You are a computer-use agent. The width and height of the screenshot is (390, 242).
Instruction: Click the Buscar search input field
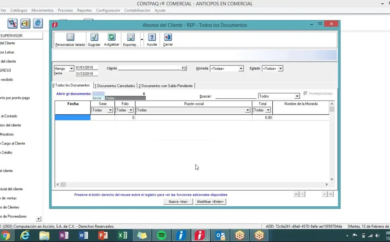[236, 96]
